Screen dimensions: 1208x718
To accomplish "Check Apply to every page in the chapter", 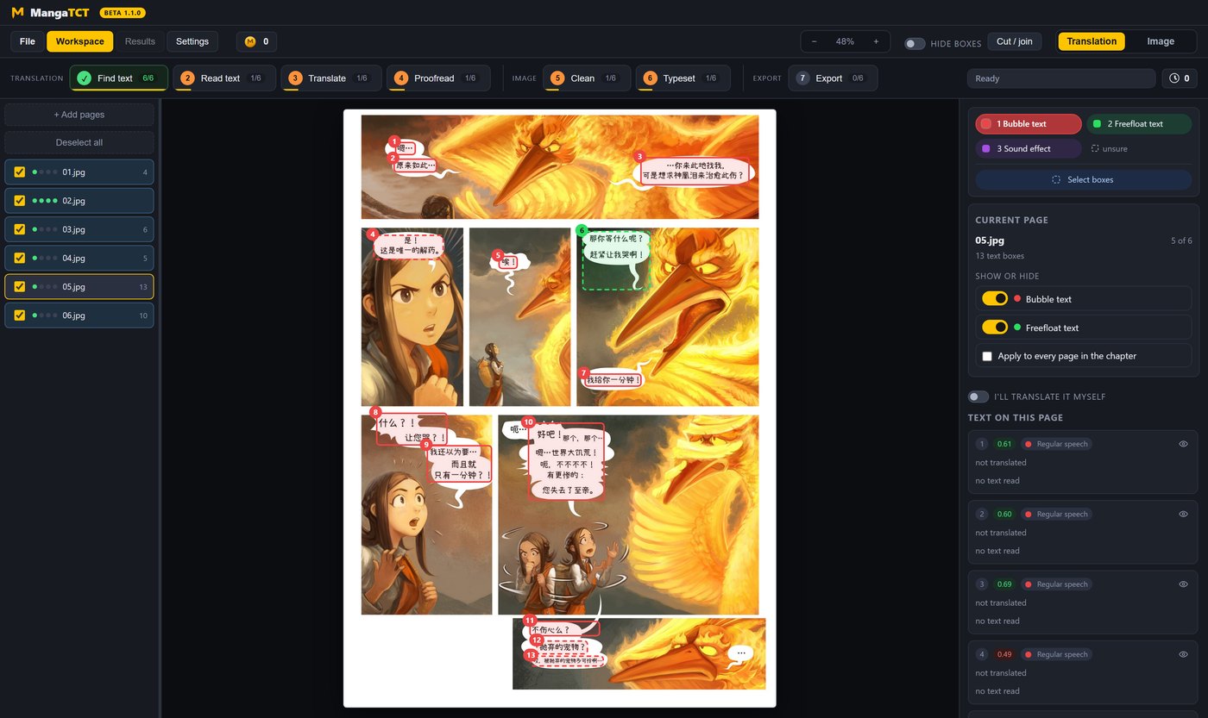I will (987, 356).
